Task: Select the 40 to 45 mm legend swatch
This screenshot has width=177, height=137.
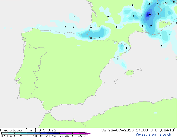Action: [x=76, y=133]
